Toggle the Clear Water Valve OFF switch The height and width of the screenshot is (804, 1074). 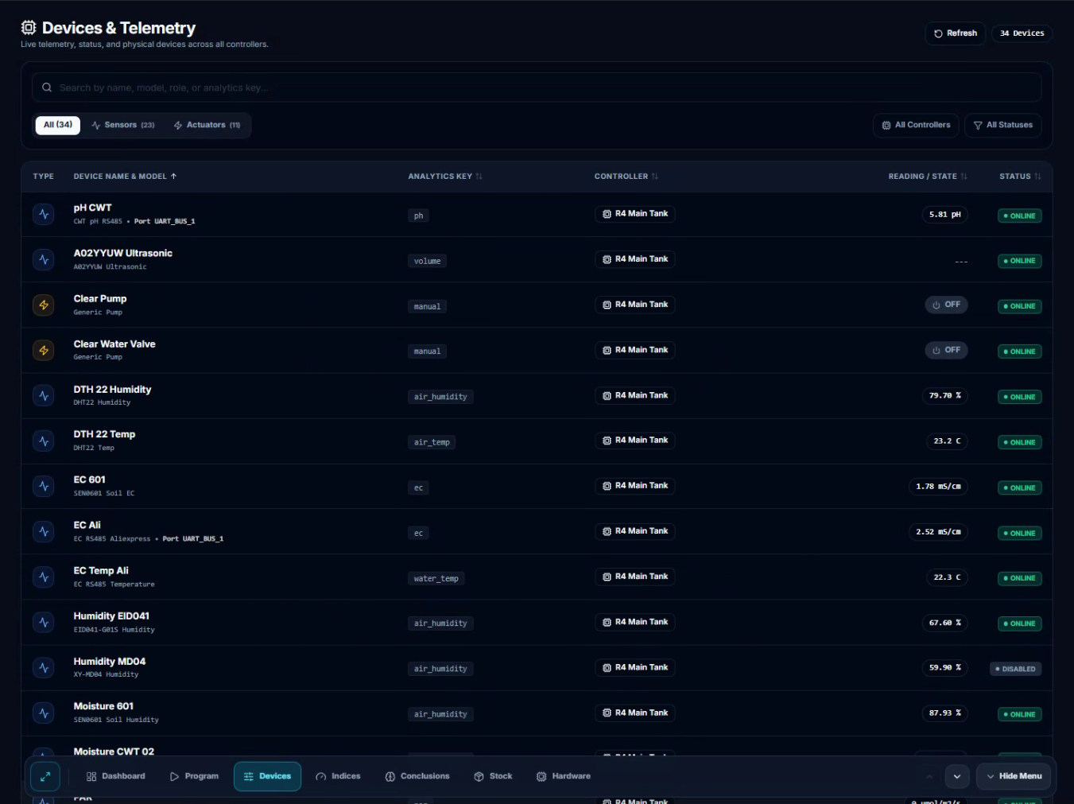pos(946,350)
